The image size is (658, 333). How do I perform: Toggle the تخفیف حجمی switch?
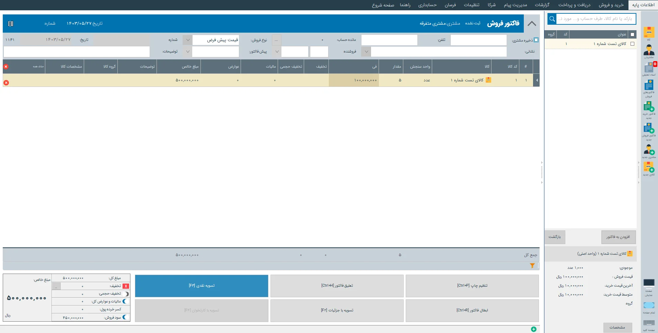[x=126, y=294]
